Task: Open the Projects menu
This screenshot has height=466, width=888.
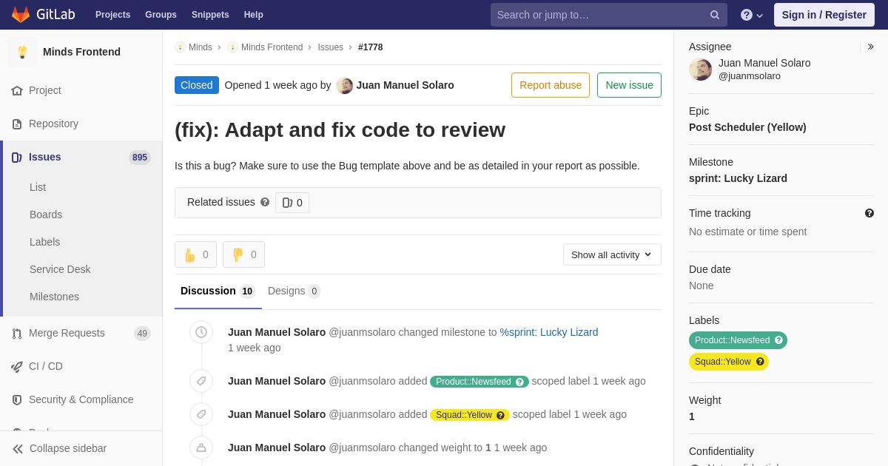Action: click(112, 15)
